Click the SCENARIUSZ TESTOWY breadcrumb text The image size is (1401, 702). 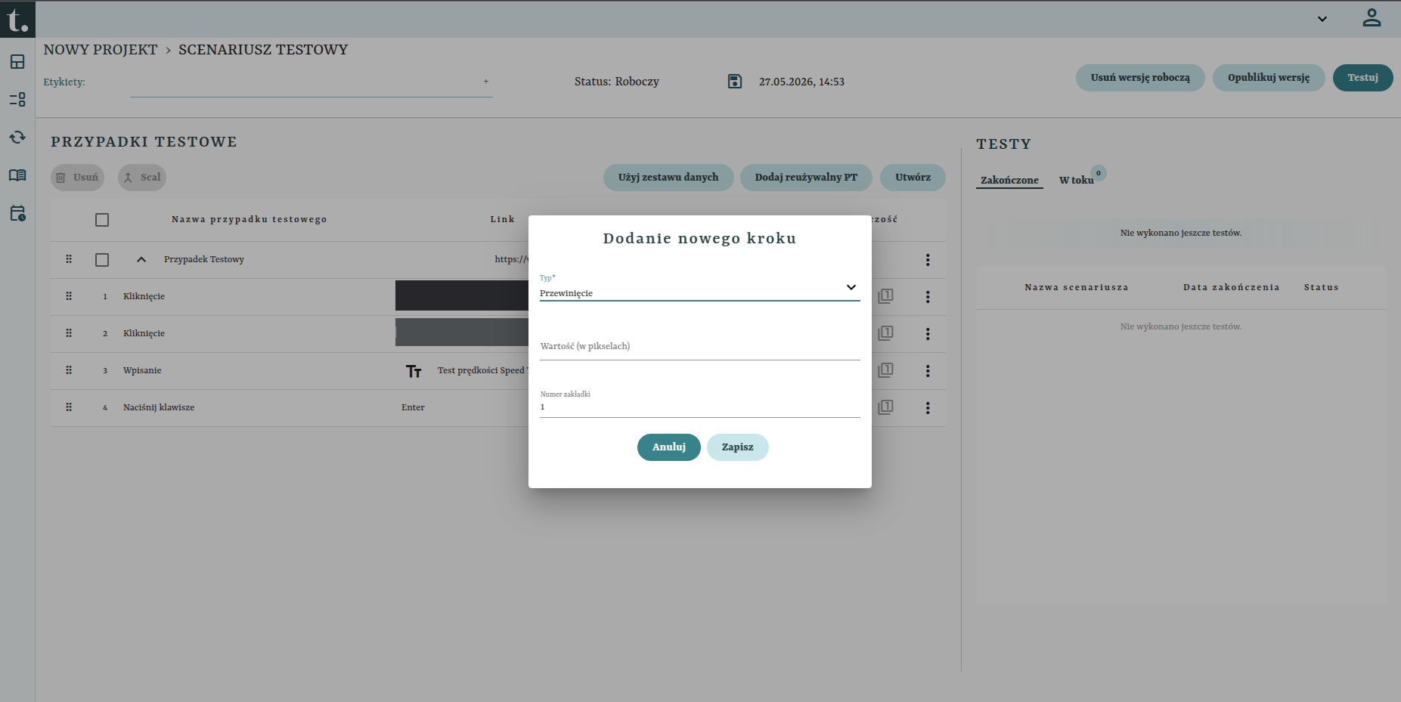263,50
